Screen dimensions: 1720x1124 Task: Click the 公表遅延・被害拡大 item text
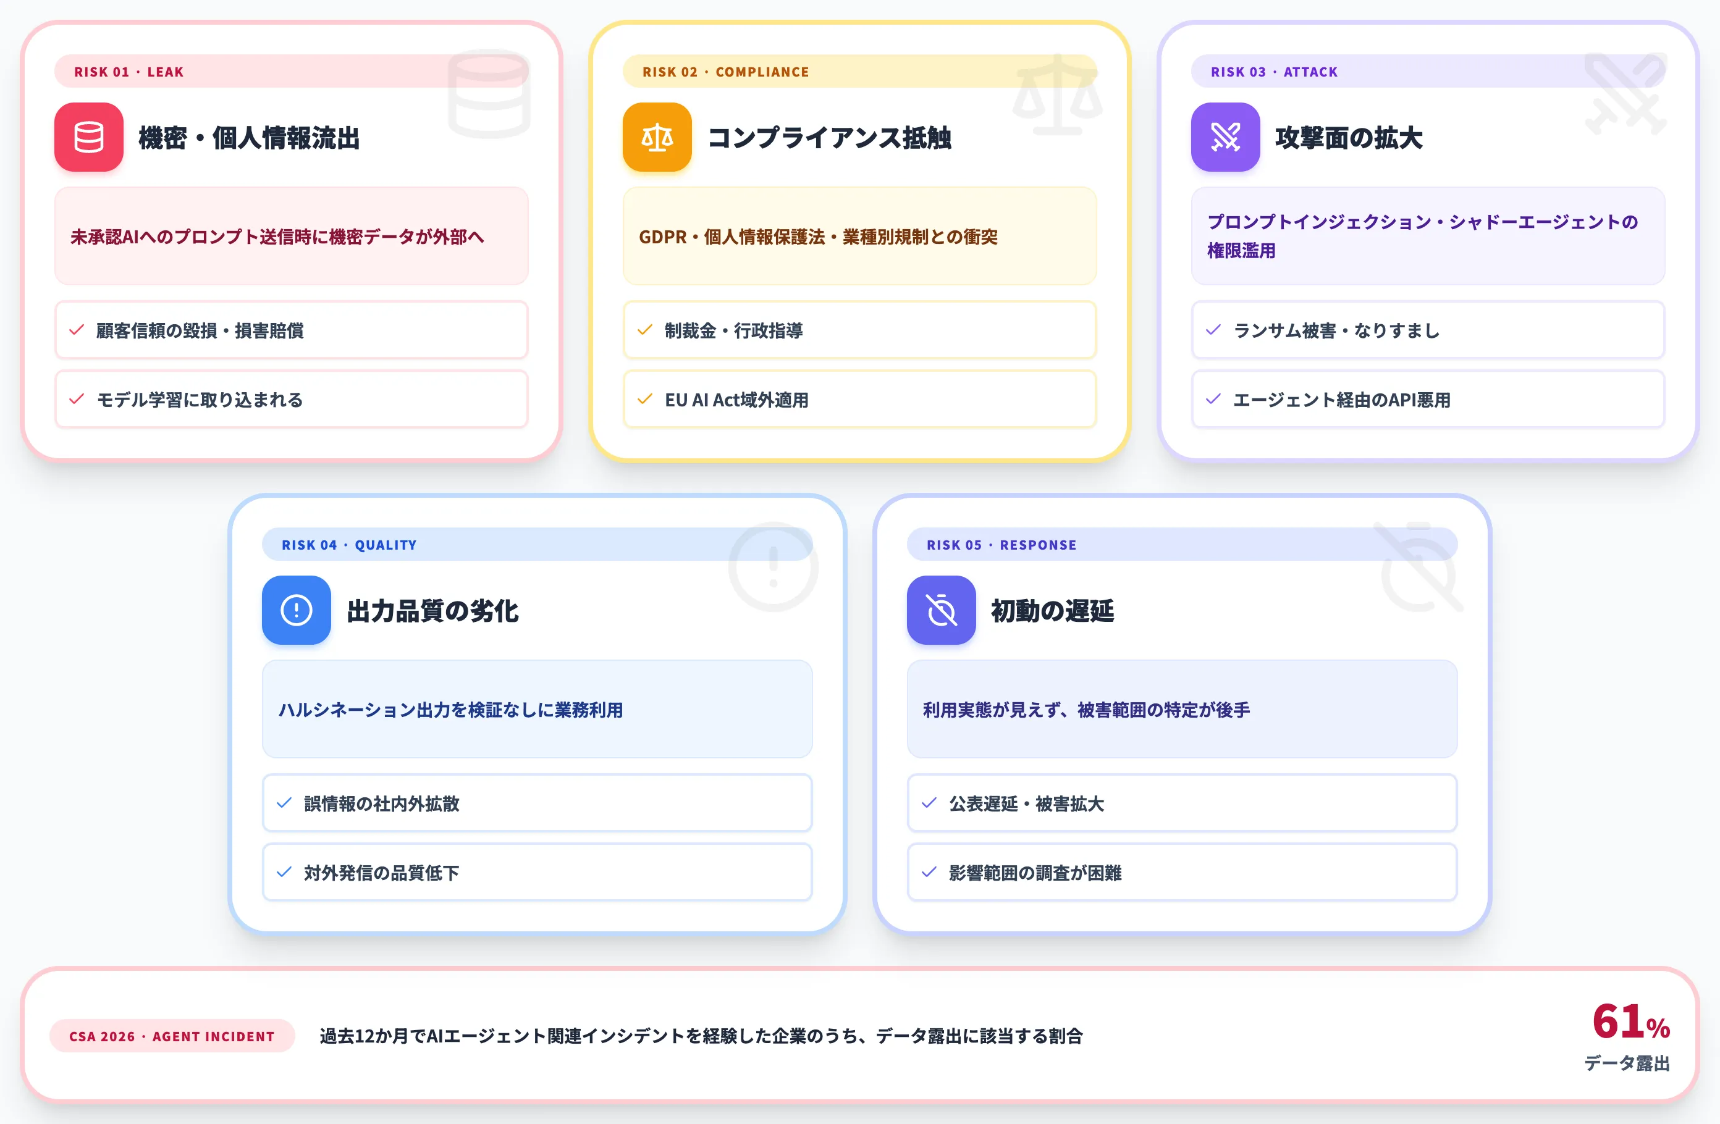click(x=1026, y=803)
